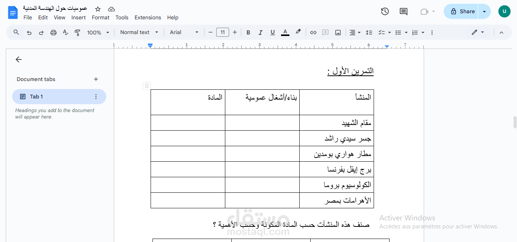Open the Insert menu

click(x=79, y=17)
